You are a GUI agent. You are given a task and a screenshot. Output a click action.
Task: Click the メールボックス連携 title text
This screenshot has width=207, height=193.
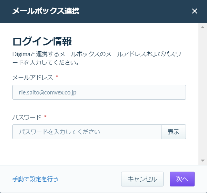click(x=46, y=11)
